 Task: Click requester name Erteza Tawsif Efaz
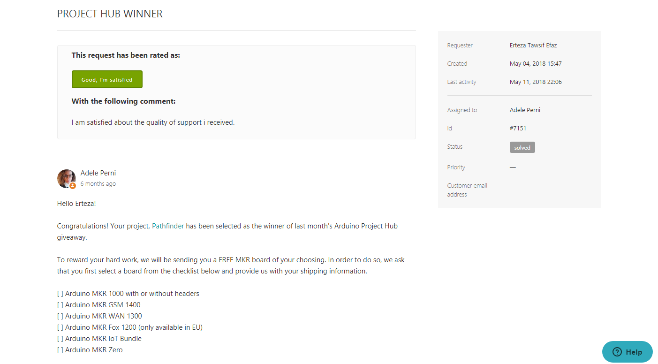pos(533,45)
